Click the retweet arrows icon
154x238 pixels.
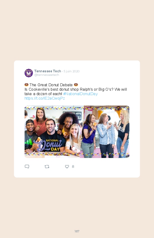(x=47, y=167)
